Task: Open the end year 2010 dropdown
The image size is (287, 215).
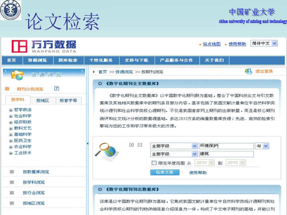Action: [235, 163]
